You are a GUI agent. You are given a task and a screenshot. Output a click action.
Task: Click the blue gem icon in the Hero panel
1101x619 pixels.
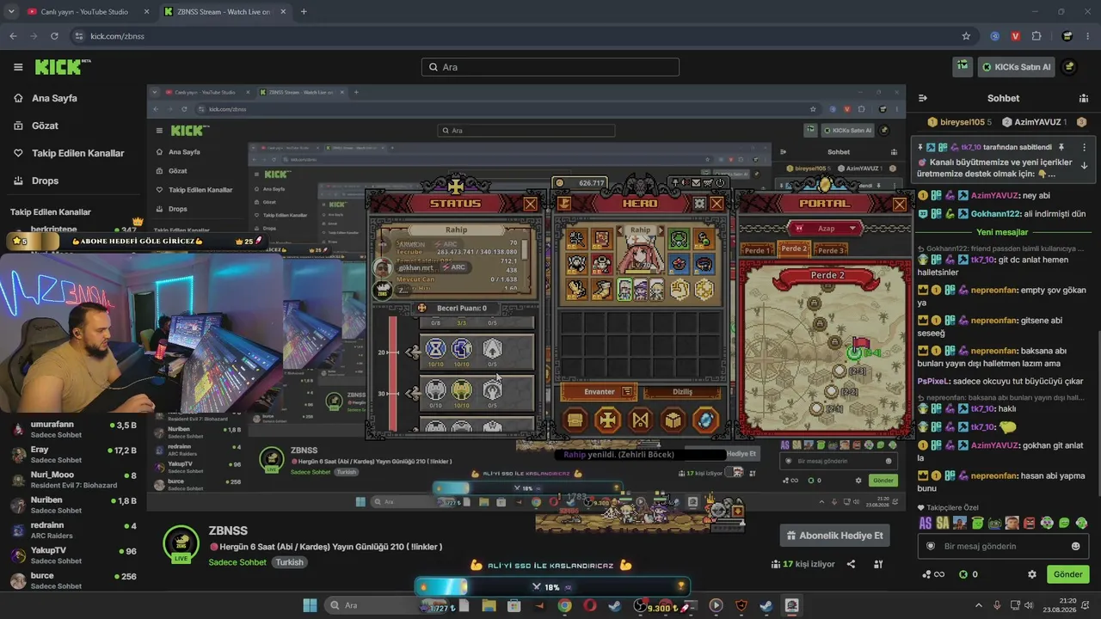pos(705,420)
